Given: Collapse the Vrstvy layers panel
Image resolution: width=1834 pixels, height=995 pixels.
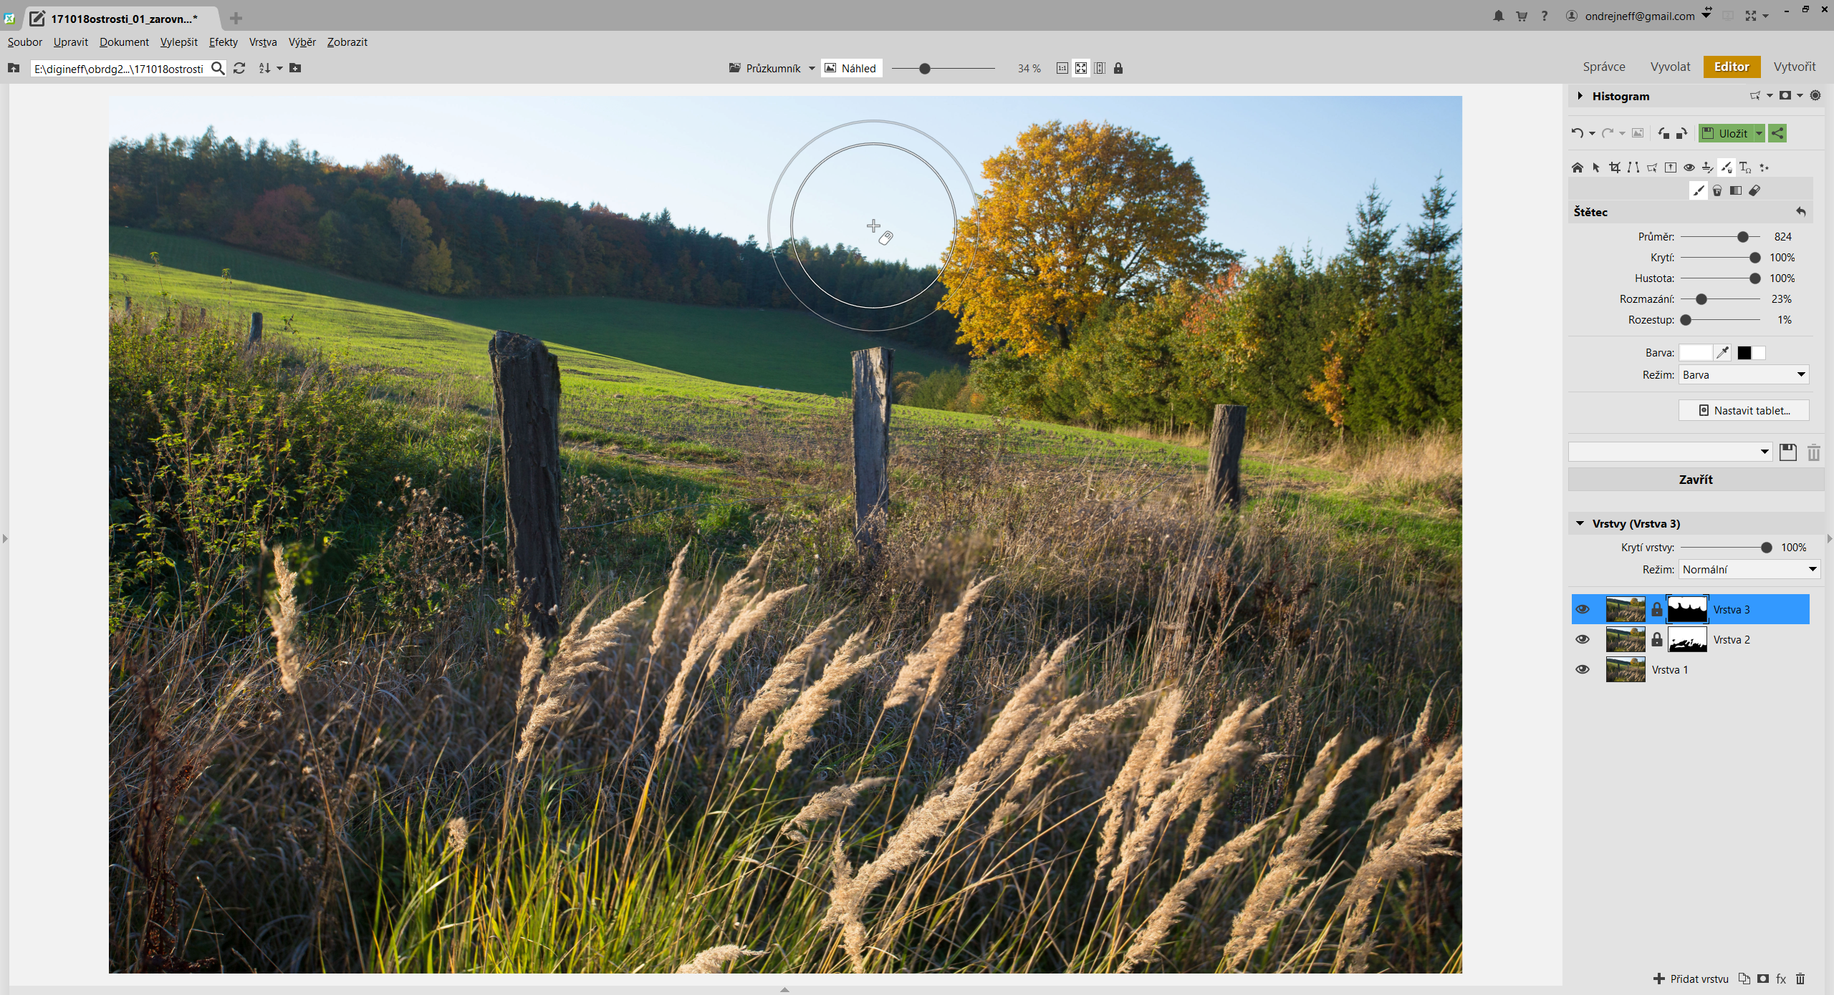Looking at the screenshot, I should [1580, 523].
